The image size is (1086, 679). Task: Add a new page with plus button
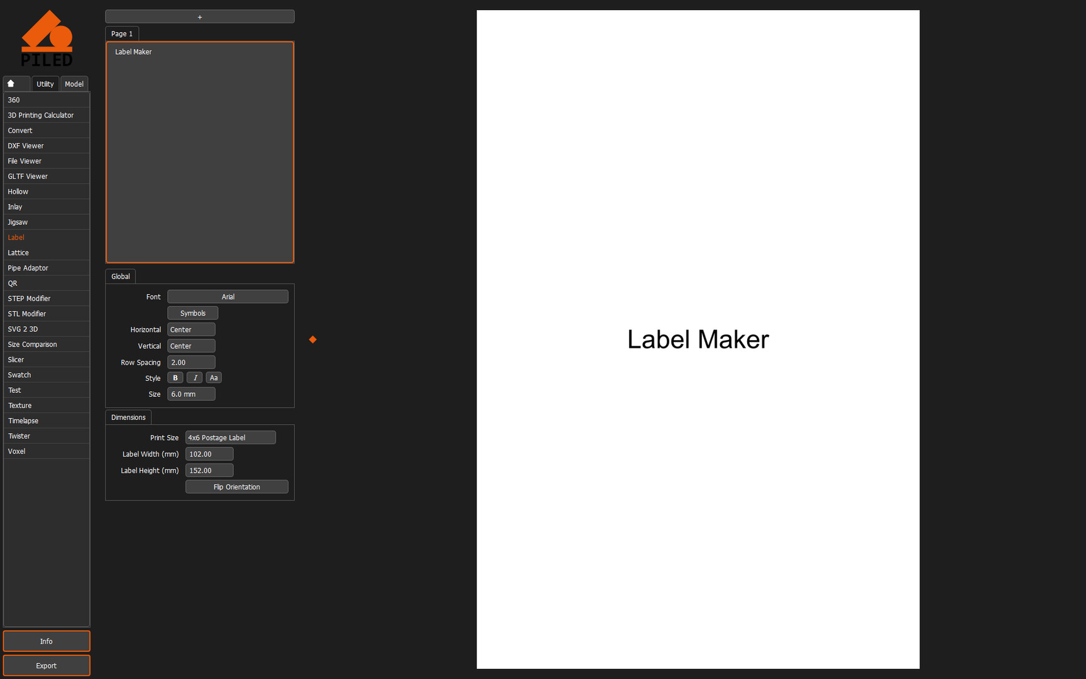pyautogui.click(x=200, y=17)
